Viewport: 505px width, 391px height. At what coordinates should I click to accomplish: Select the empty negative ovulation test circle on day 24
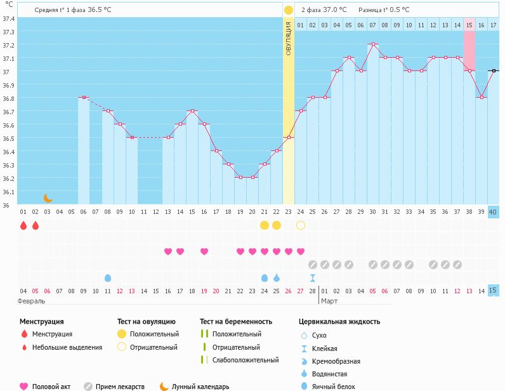click(301, 225)
